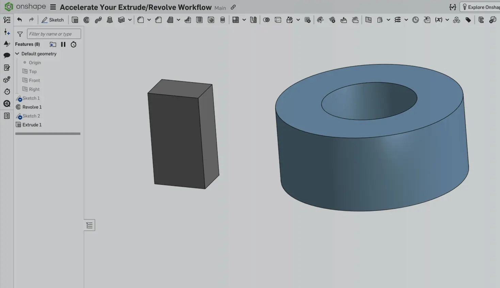Open the Thicken tool dropdown arrow
The width and height of the screenshot is (500, 288).
tap(130, 20)
